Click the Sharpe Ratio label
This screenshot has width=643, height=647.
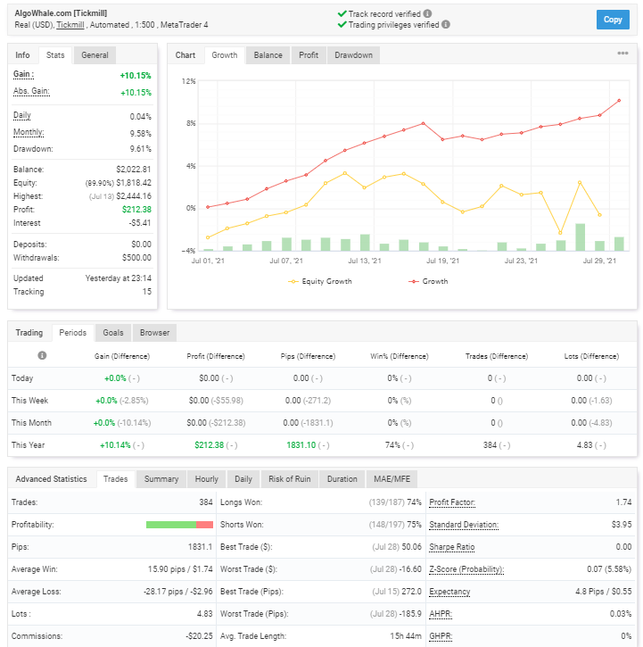click(x=452, y=547)
